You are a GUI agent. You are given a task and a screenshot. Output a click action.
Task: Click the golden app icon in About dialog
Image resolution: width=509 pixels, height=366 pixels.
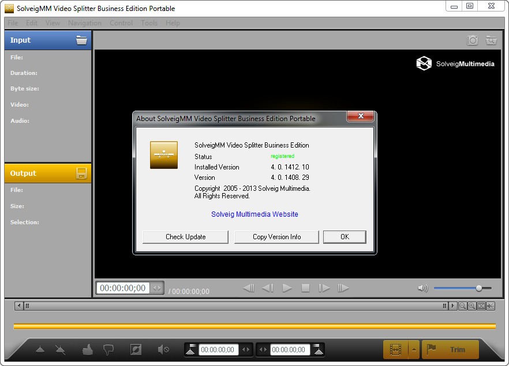tap(164, 155)
